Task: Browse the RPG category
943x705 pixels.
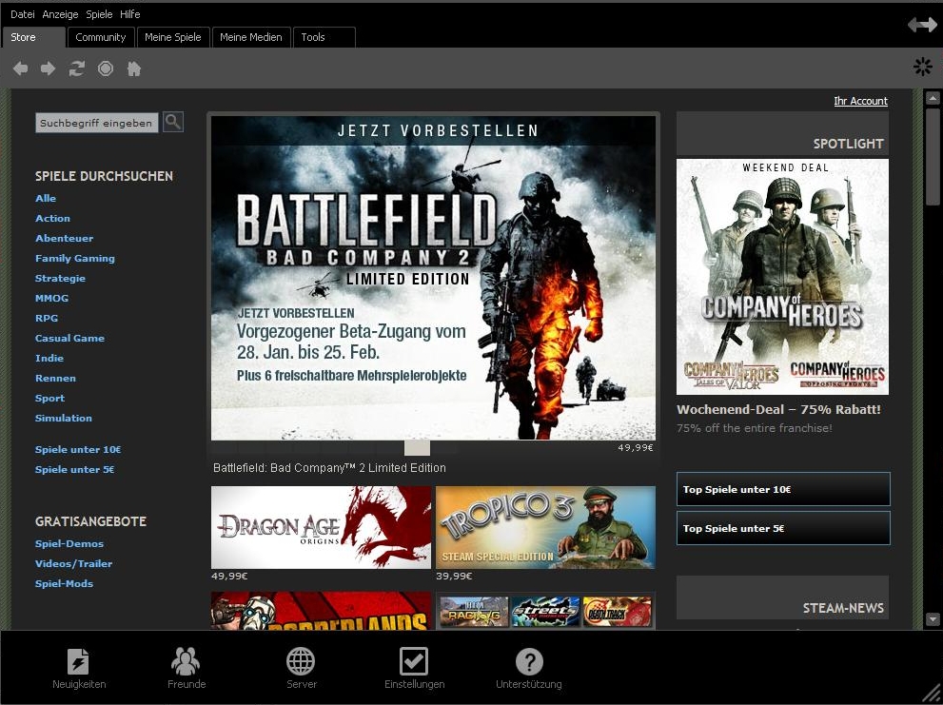Action: point(47,318)
